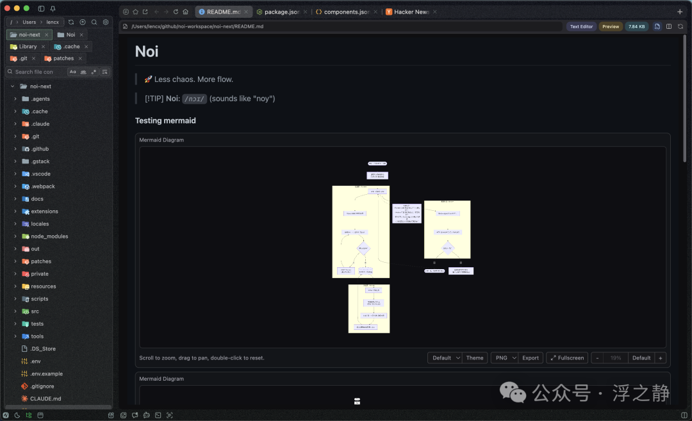Expand the src folder

(15, 311)
